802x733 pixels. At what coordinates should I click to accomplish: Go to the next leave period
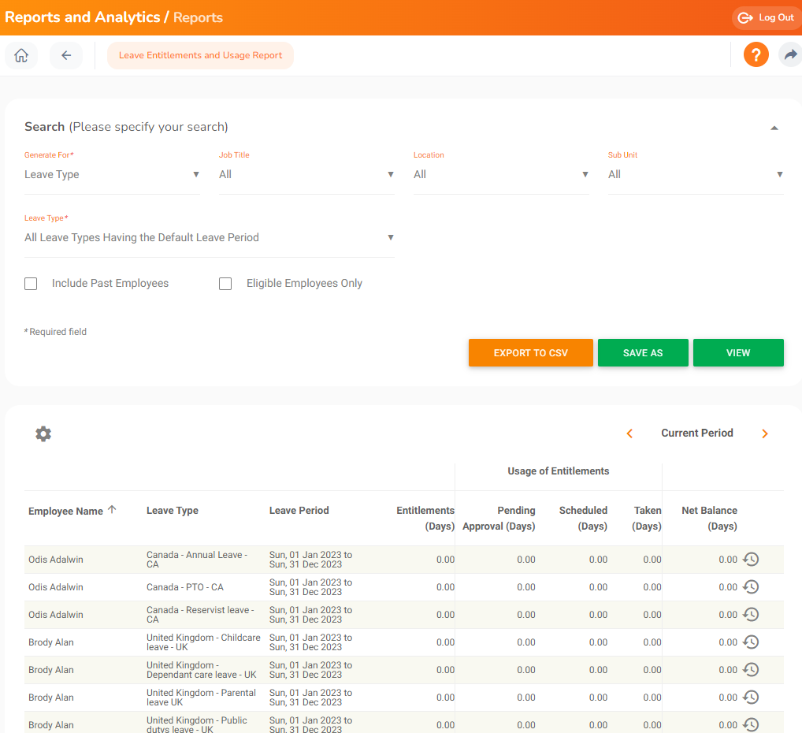765,433
